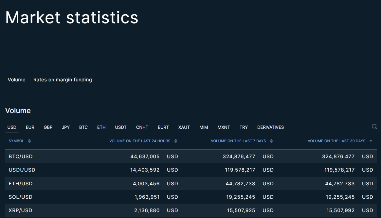Sort by 7 days volume arrows

pos(271,141)
